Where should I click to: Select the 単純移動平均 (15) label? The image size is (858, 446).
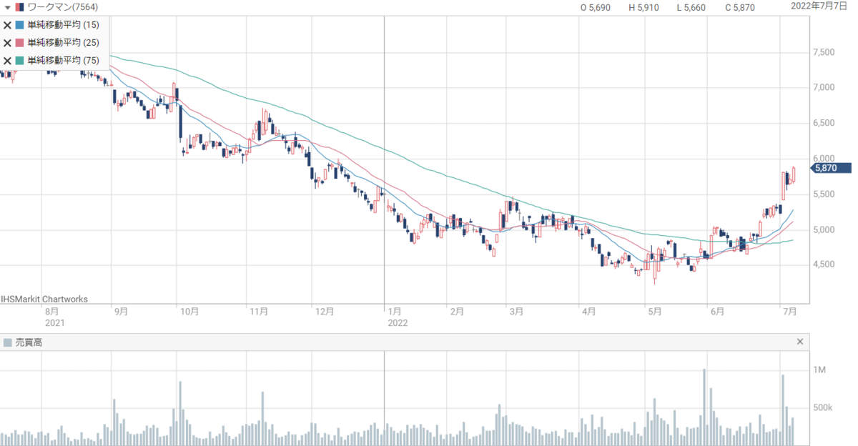point(64,25)
